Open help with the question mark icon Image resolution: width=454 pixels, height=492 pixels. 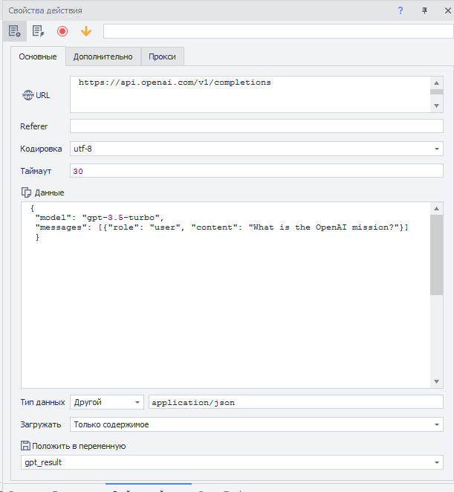[x=401, y=10]
